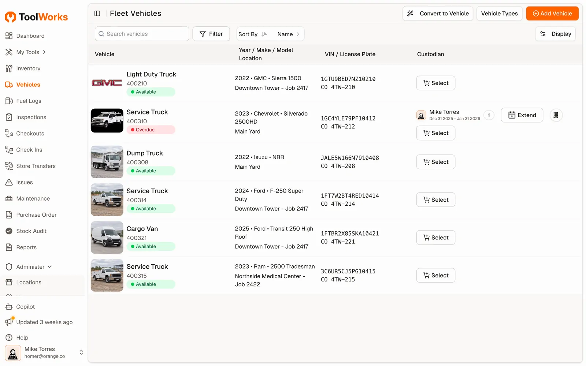Click the ToolWorks logo
This screenshot has width=586, height=366.
pos(36,17)
